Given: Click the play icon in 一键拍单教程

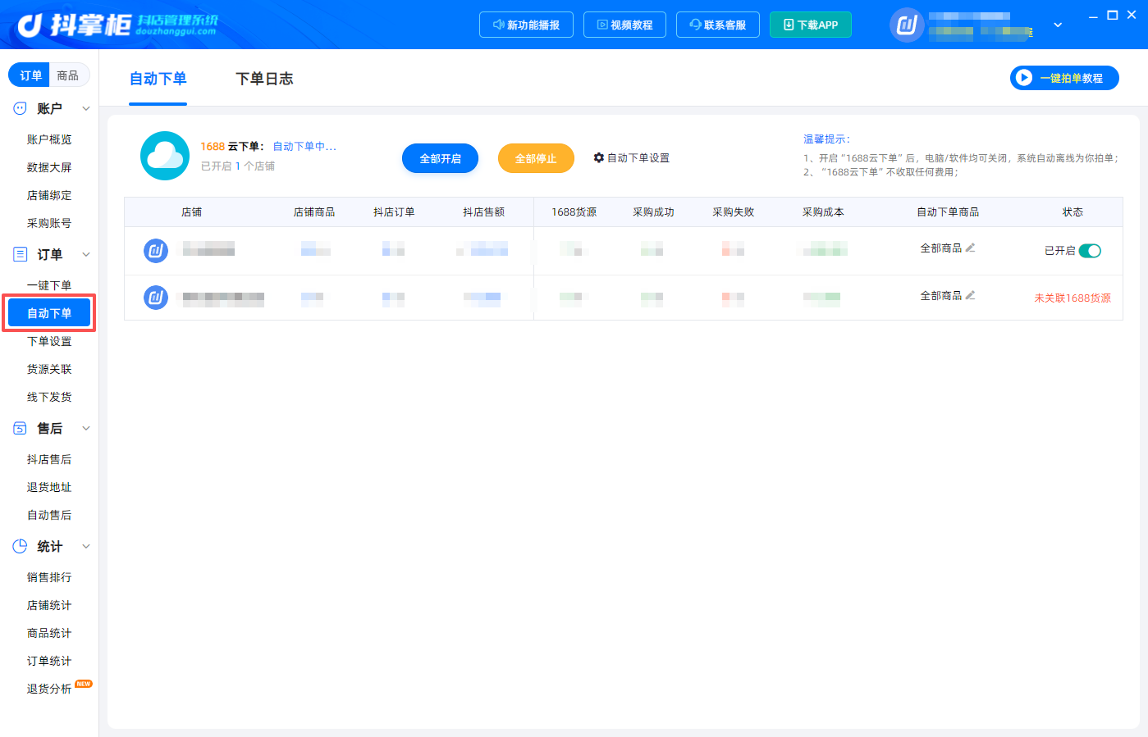Looking at the screenshot, I should (x=1024, y=78).
